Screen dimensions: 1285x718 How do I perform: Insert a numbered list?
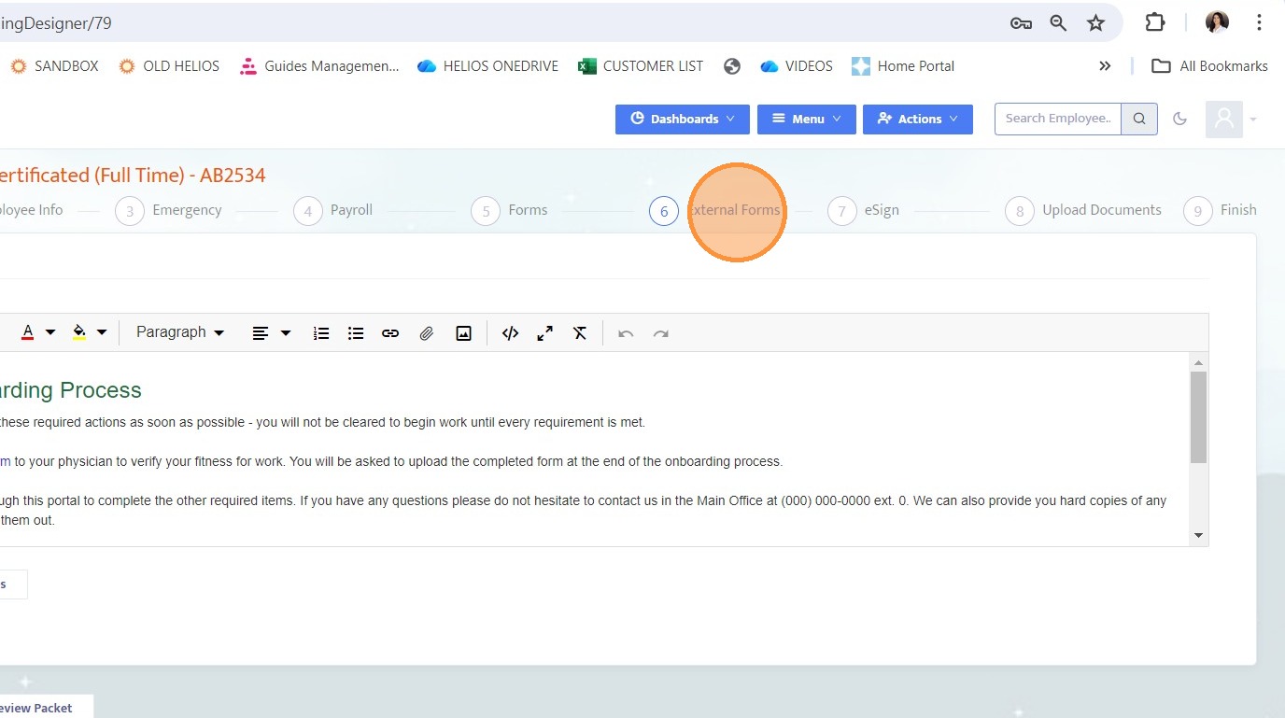321,333
